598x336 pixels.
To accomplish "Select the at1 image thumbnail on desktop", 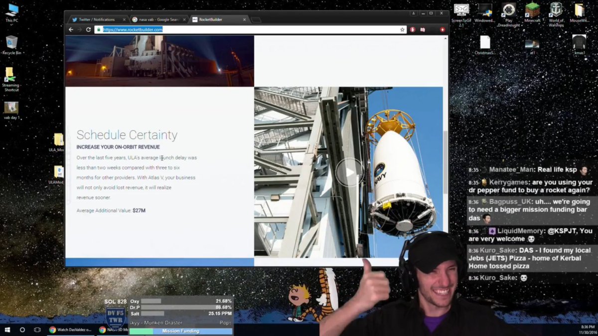I will [x=532, y=45].
